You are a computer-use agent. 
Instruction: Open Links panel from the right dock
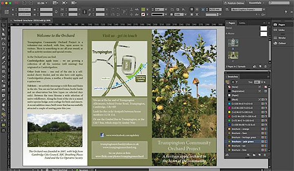[279, 30]
